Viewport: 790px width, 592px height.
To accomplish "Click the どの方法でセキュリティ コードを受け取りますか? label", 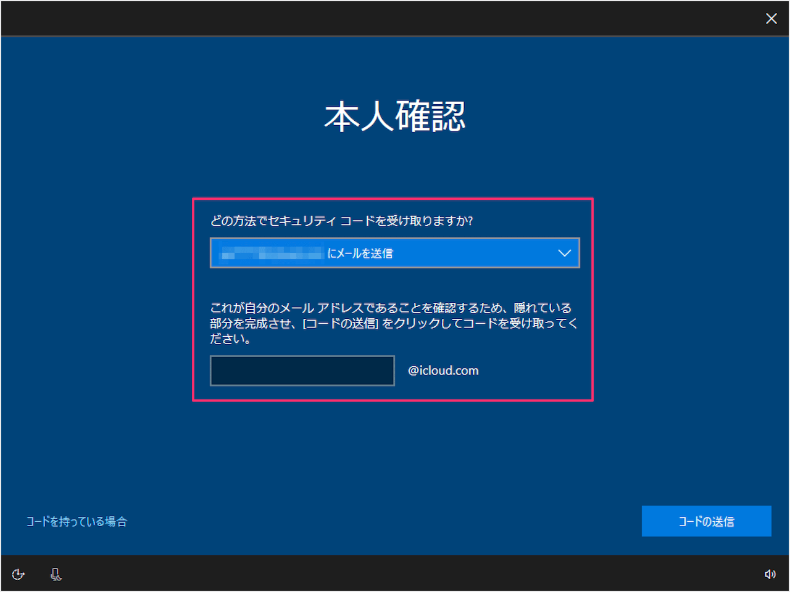I will click(x=341, y=221).
